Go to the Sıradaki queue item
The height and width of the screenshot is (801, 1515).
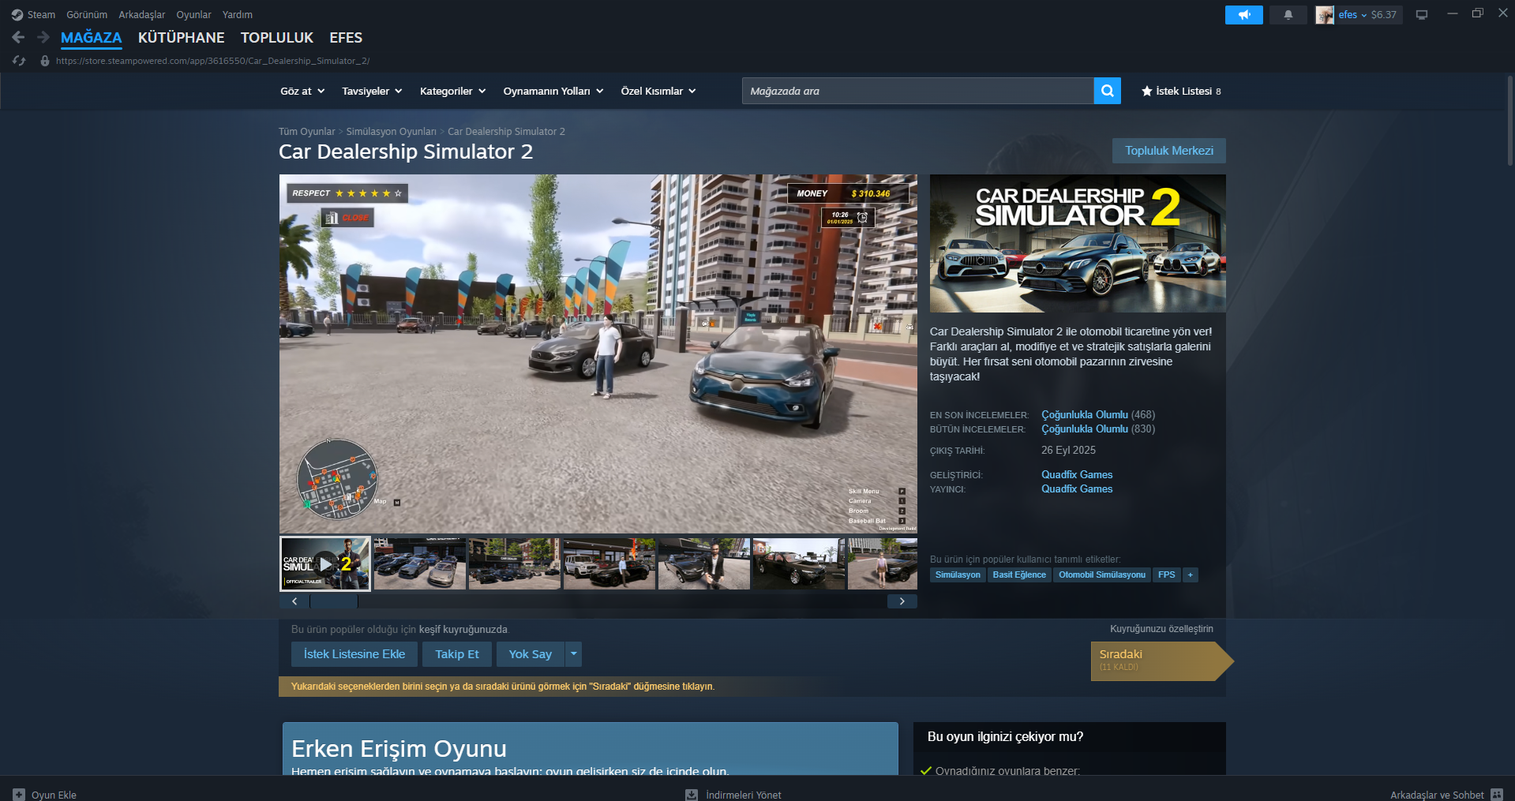tap(1161, 661)
